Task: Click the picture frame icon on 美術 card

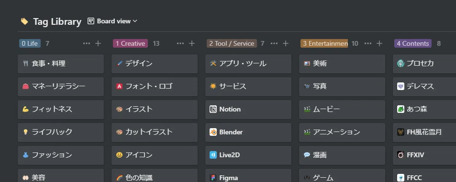Action: pyautogui.click(x=307, y=63)
